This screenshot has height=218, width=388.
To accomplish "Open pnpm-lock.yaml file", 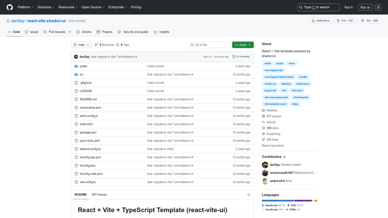I will (x=90, y=140).
